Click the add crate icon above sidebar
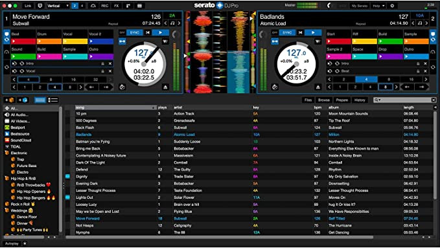The image size is (440, 248). (x=10, y=100)
